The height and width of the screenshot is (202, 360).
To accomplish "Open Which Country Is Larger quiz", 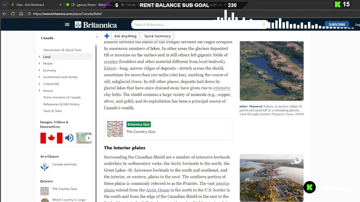I will click(x=69, y=200).
